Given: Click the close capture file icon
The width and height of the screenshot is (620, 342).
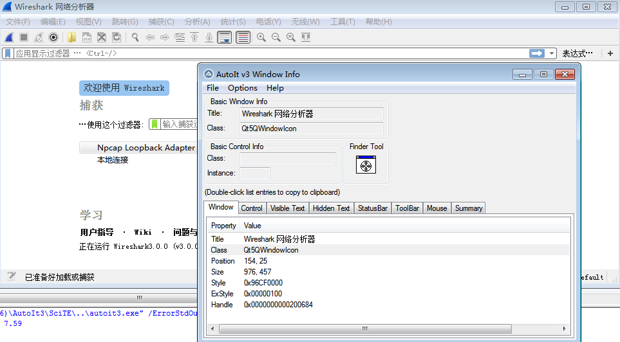Looking at the screenshot, I should point(102,37).
